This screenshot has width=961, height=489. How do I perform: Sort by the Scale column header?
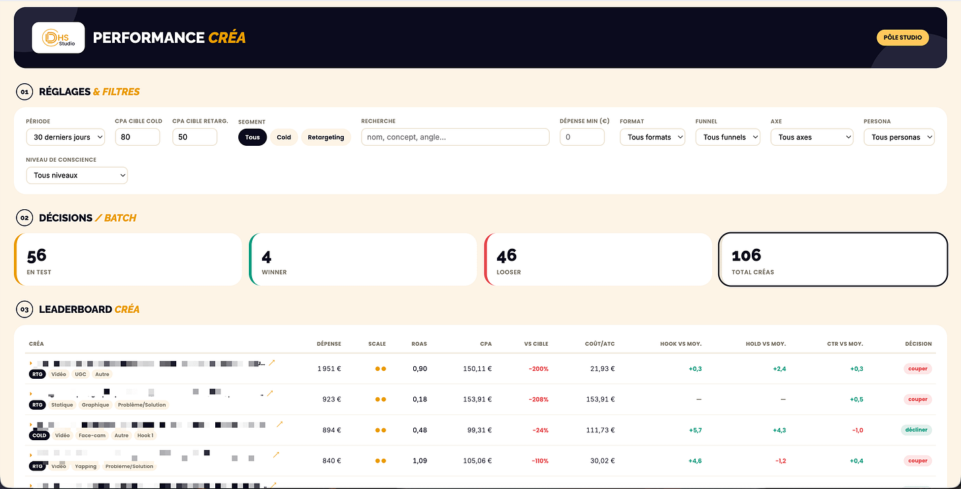(377, 344)
